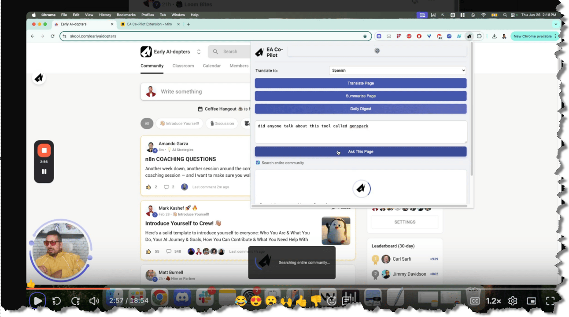Open the Chrome three-dot menu

(x=555, y=36)
